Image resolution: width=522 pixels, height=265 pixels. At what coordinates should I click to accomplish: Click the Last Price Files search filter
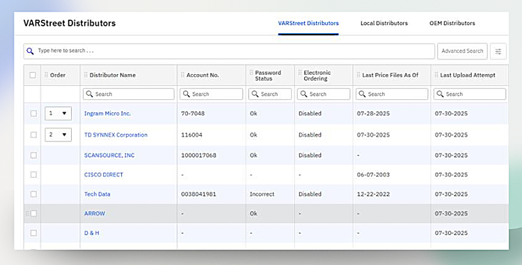(392, 94)
